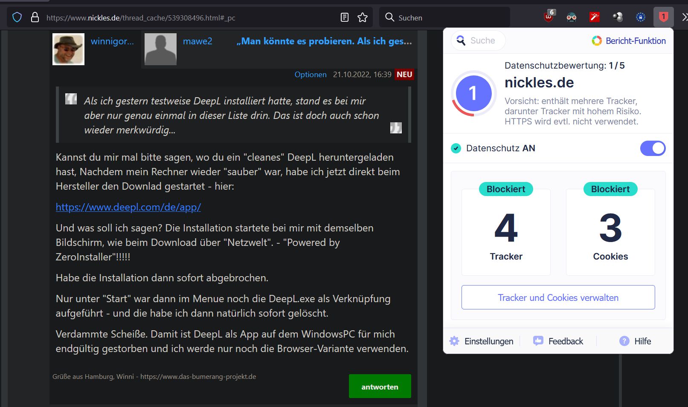Open the Optionen menu for the post
Screen dimensions: 688x407
pos(311,75)
